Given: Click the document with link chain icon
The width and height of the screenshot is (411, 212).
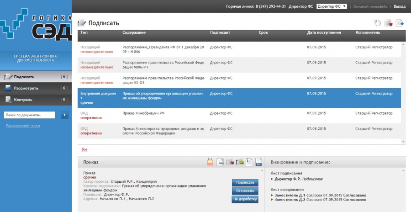Looking at the screenshot, I should coord(220,162).
